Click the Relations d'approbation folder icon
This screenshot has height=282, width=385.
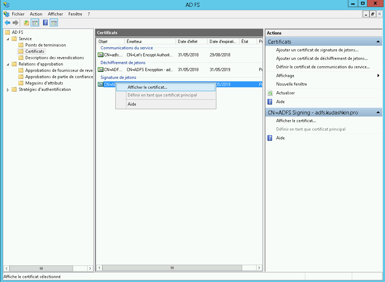14,64
